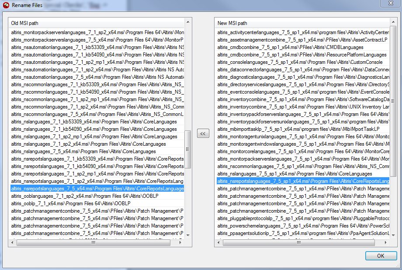402x270 pixels.
Task: Select old altiris_monitorpackserverslanguages_7_1_sp2_x64.msi row
Action: [x=97, y=32]
